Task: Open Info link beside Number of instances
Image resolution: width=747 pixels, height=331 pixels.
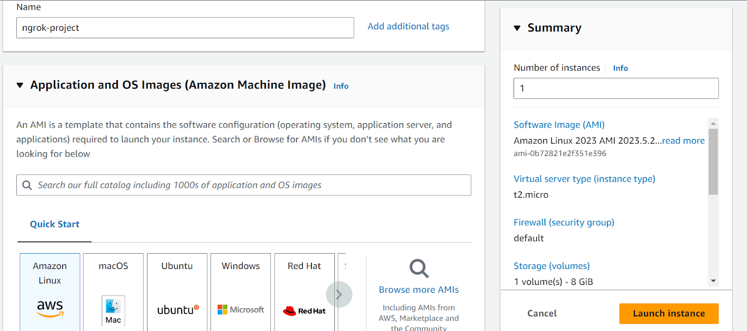Action: coord(620,68)
